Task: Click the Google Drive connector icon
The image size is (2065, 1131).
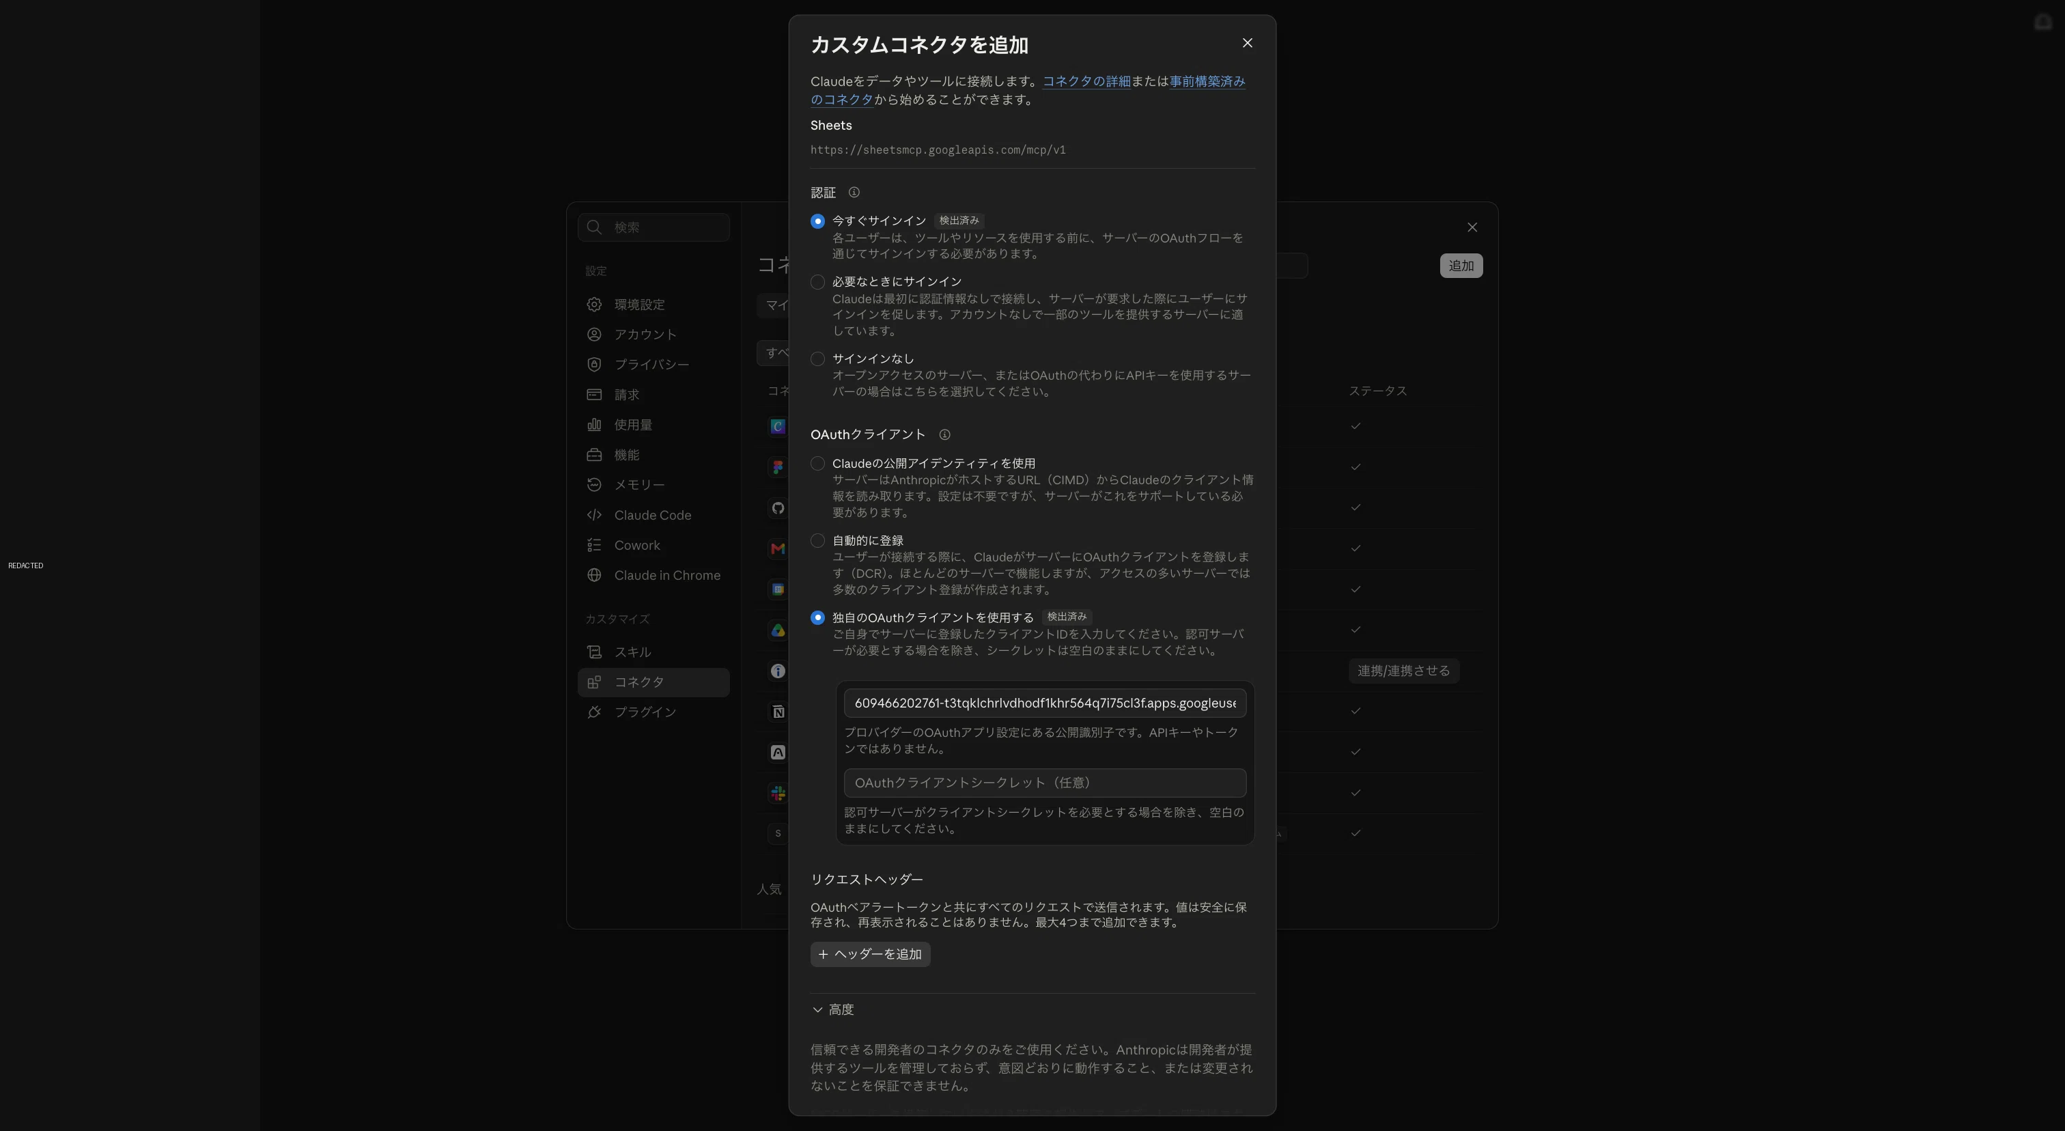Action: (x=778, y=630)
